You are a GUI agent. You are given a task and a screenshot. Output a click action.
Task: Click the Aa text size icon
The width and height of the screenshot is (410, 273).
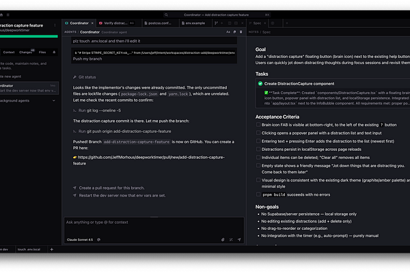pyautogui.click(x=228, y=32)
